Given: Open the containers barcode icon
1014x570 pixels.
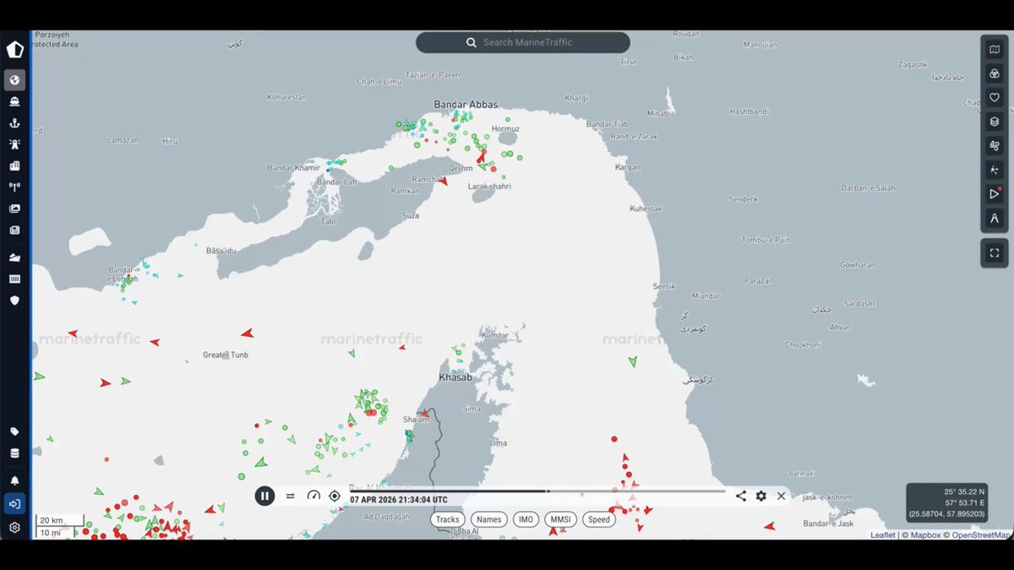Looking at the screenshot, I should point(14,279).
